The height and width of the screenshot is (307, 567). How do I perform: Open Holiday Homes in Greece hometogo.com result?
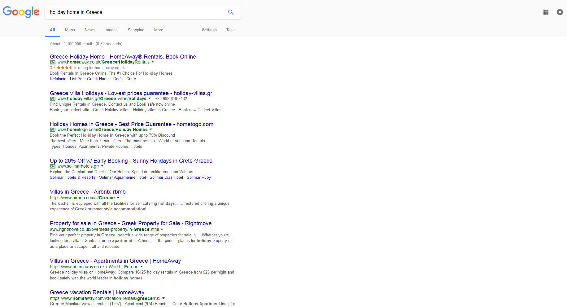click(x=132, y=124)
